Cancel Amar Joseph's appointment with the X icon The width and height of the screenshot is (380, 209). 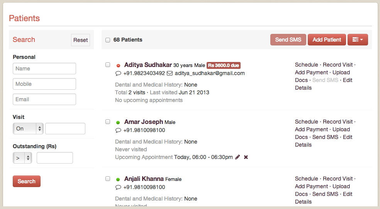click(x=246, y=157)
